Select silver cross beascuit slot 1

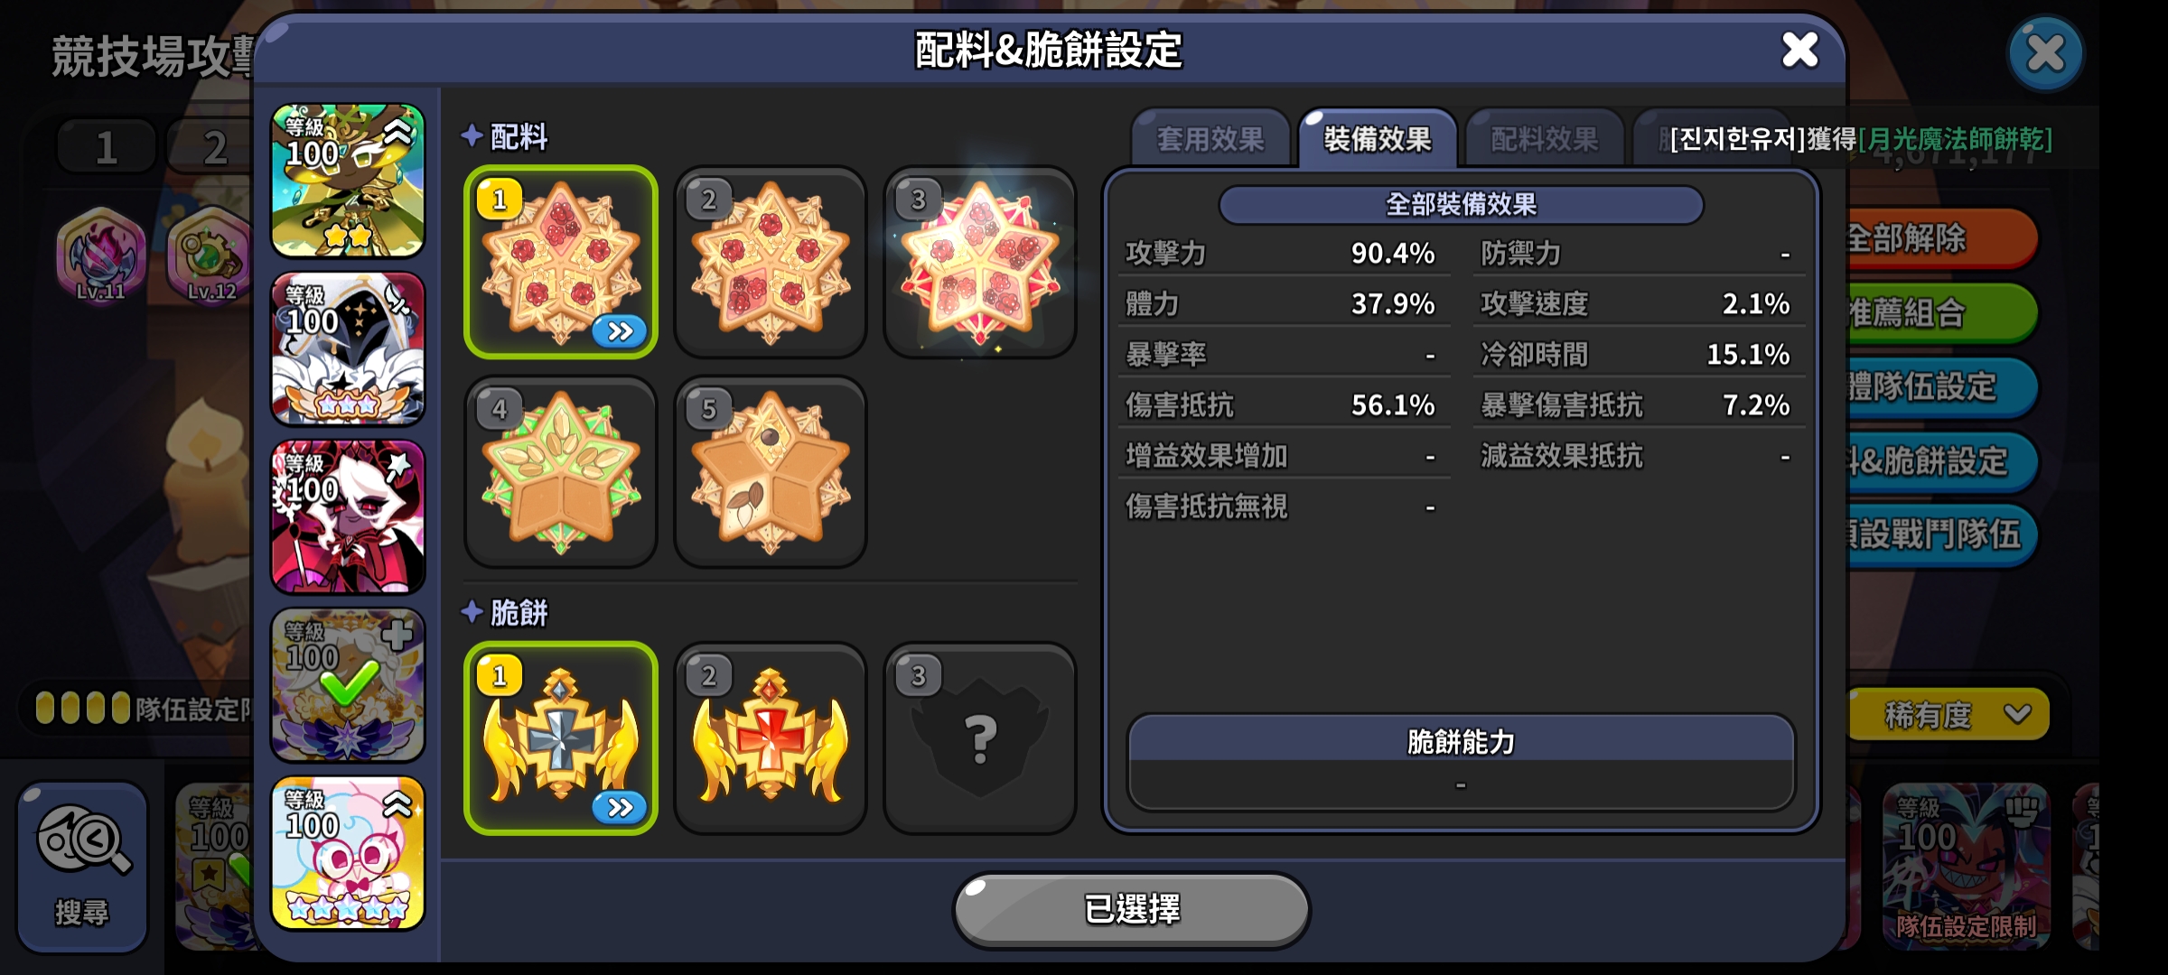point(561,738)
